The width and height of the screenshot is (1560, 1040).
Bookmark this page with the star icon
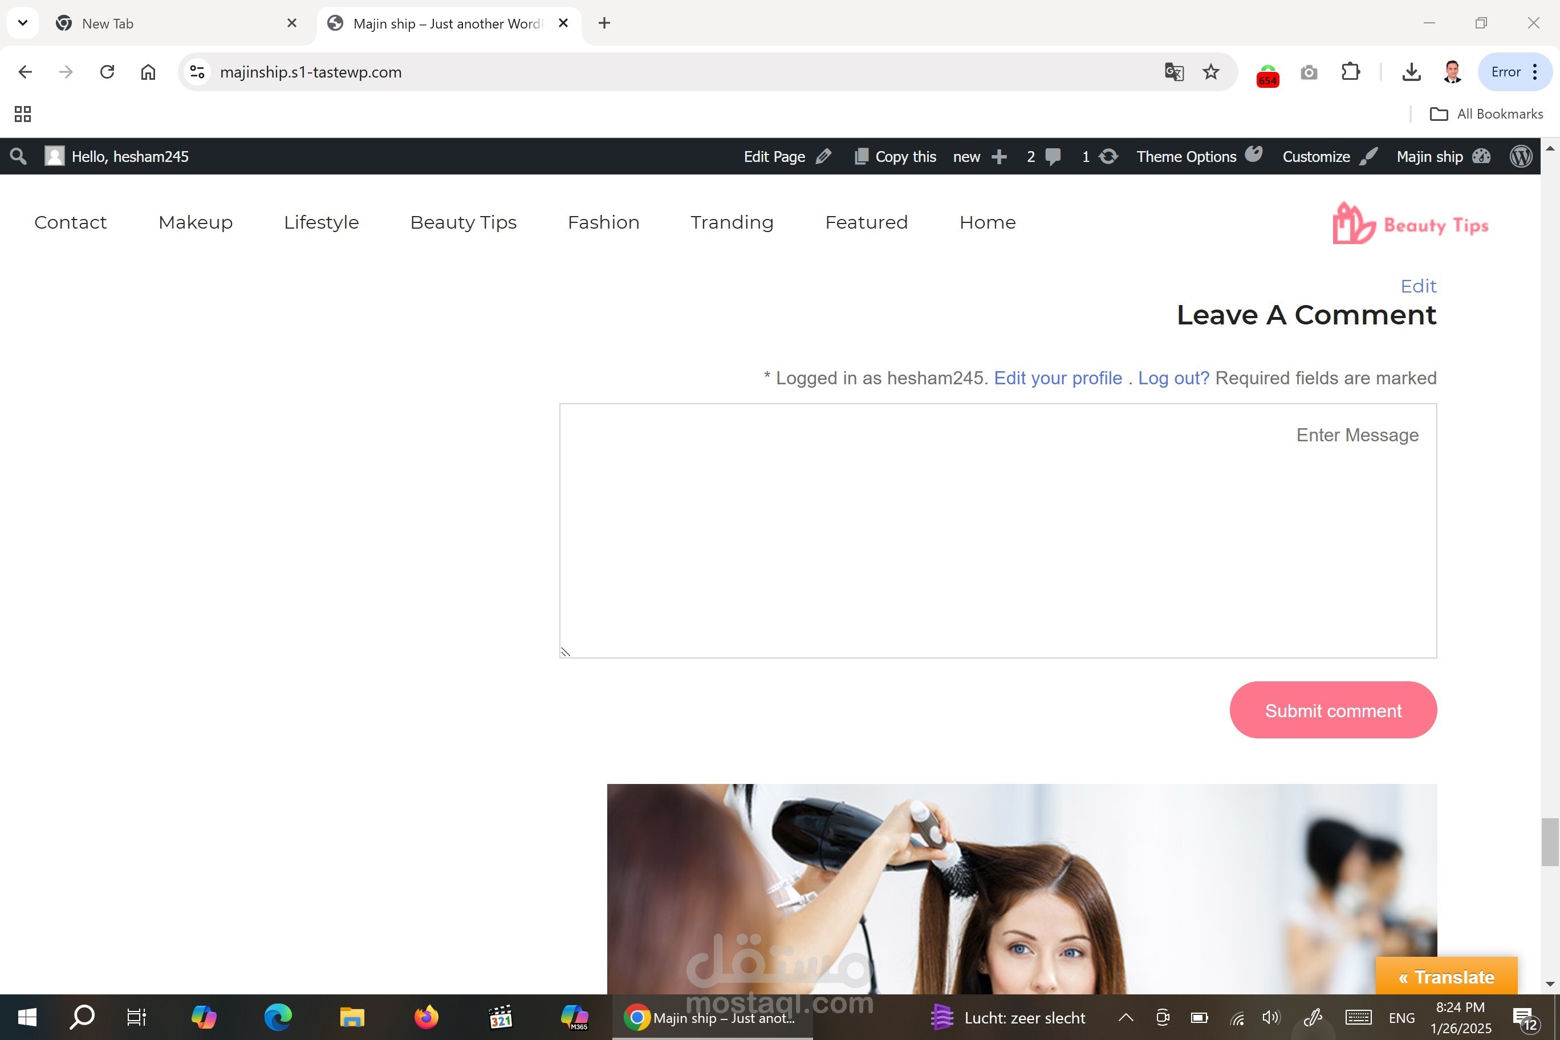point(1210,72)
